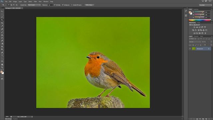
Task: Select the History Brush tool
Action: 2,38
